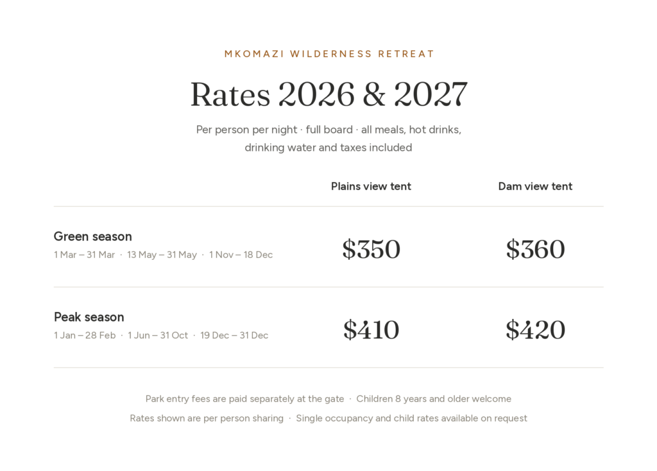The image size is (657, 471).
Task: Click the single occupancy and child rates note
Action: [411, 418]
